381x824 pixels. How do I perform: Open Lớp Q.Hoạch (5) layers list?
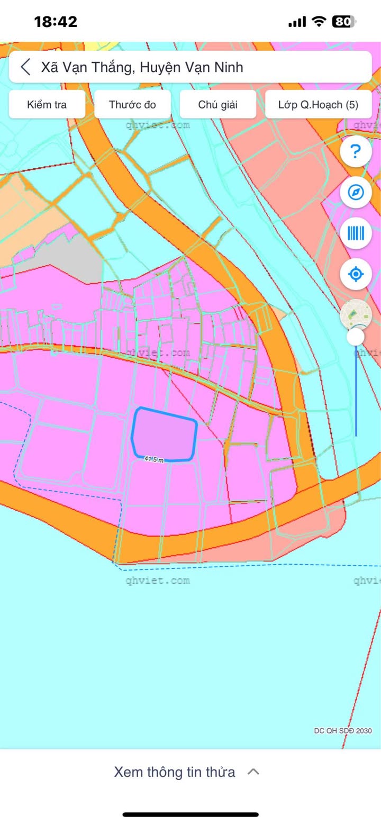[318, 104]
